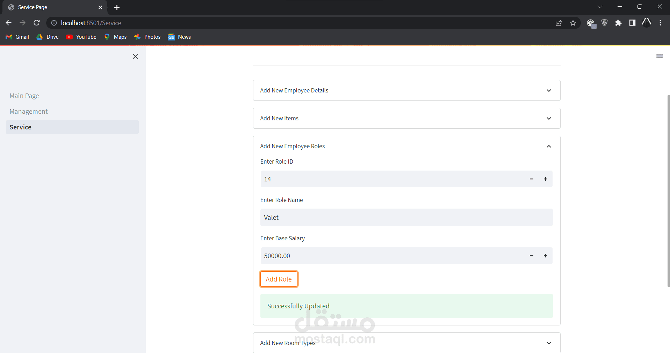Open Maps bookmark

(x=115, y=37)
